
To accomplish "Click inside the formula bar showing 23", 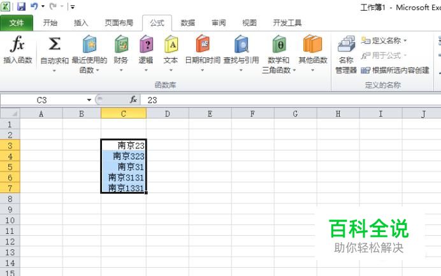I will (291, 100).
